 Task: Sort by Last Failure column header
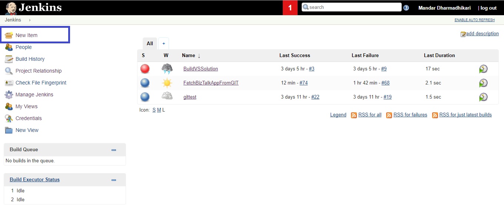[x=365, y=55]
